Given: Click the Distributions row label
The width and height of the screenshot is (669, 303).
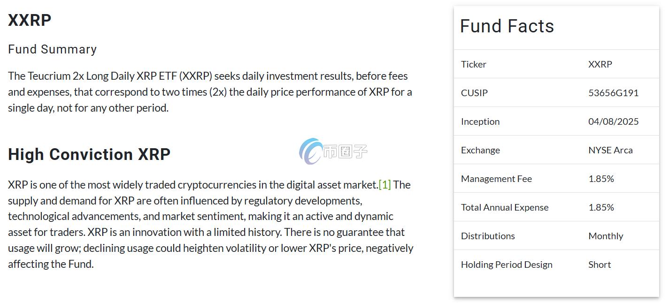Looking at the screenshot, I should tap(488, 236).
